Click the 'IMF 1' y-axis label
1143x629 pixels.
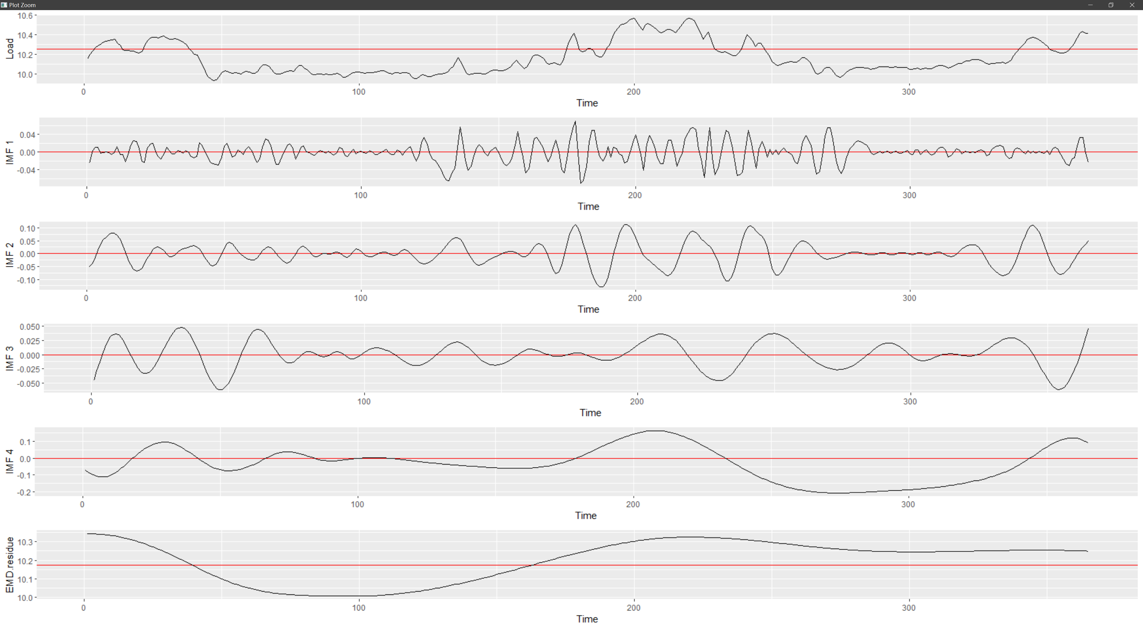9,152
